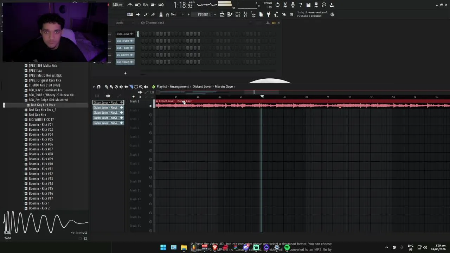Toggle the mute dot on Track 5
The image size is (450, 253).
[150, 142]
